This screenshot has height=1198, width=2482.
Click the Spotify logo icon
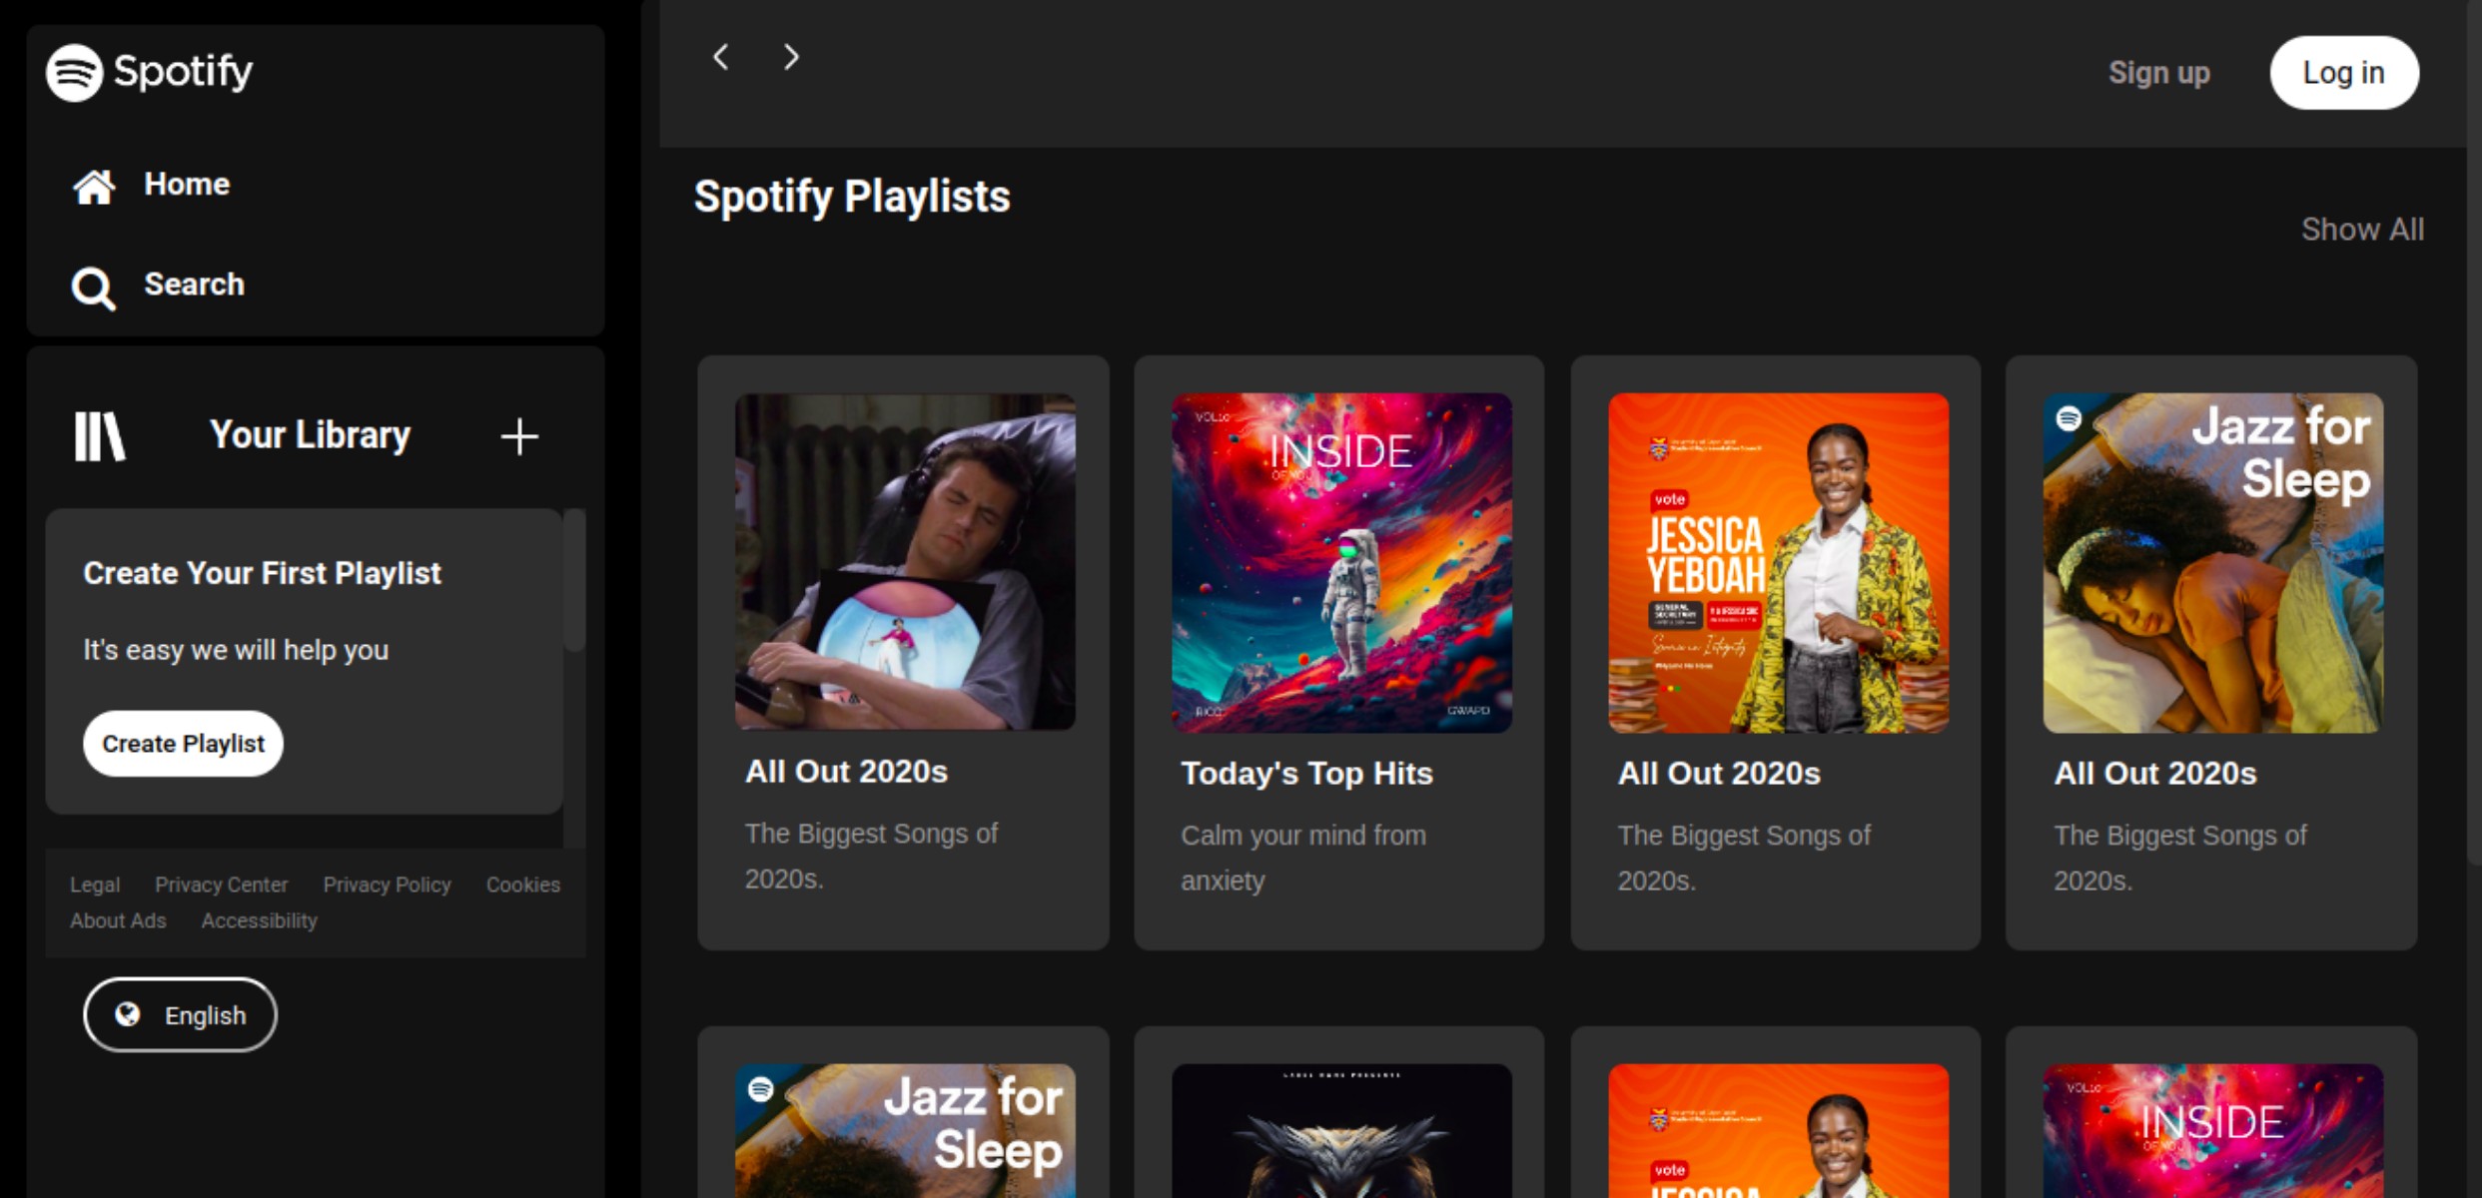pyautogui.click(x=75, y=72)
